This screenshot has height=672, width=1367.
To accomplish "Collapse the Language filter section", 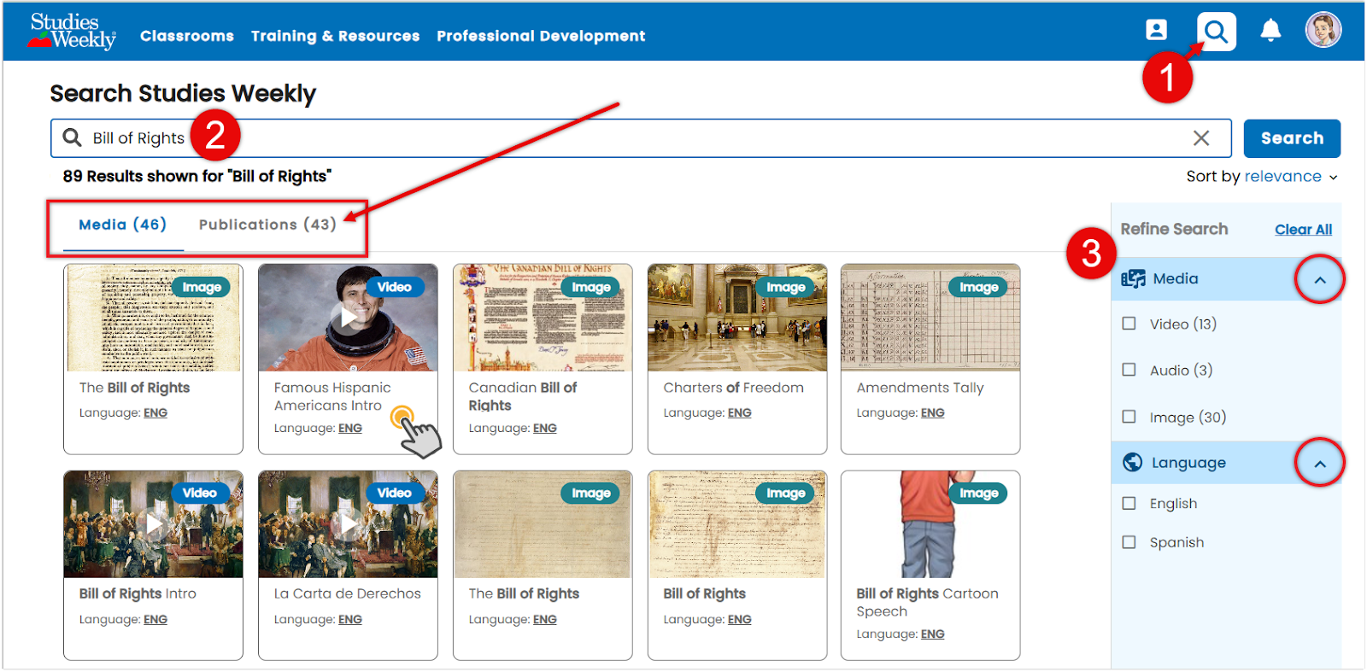I will pos(1320,464).
